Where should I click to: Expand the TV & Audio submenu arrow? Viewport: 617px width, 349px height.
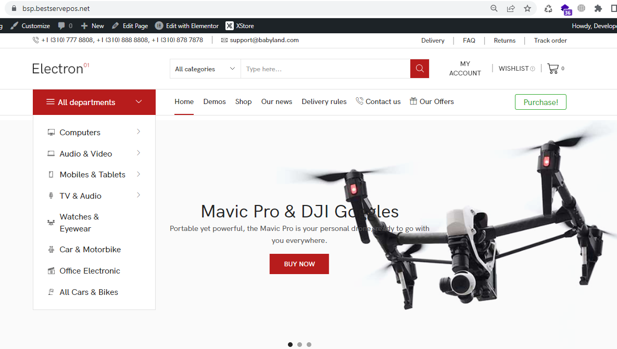pos(138,195)
